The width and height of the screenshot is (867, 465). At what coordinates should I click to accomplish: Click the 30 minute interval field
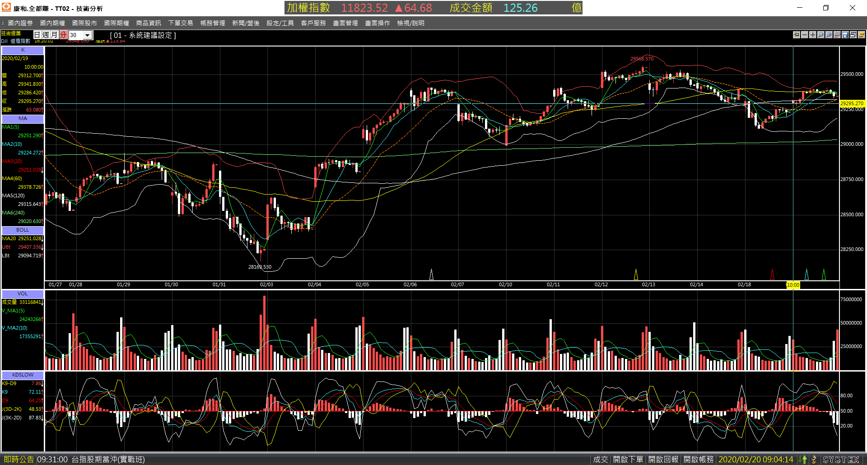(76, 35)
